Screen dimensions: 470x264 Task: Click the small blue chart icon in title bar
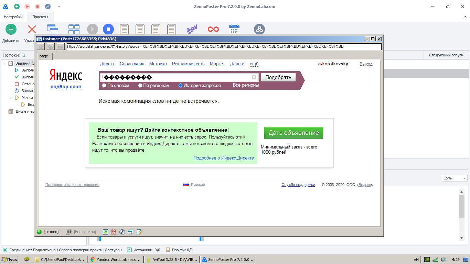point(48,7)
